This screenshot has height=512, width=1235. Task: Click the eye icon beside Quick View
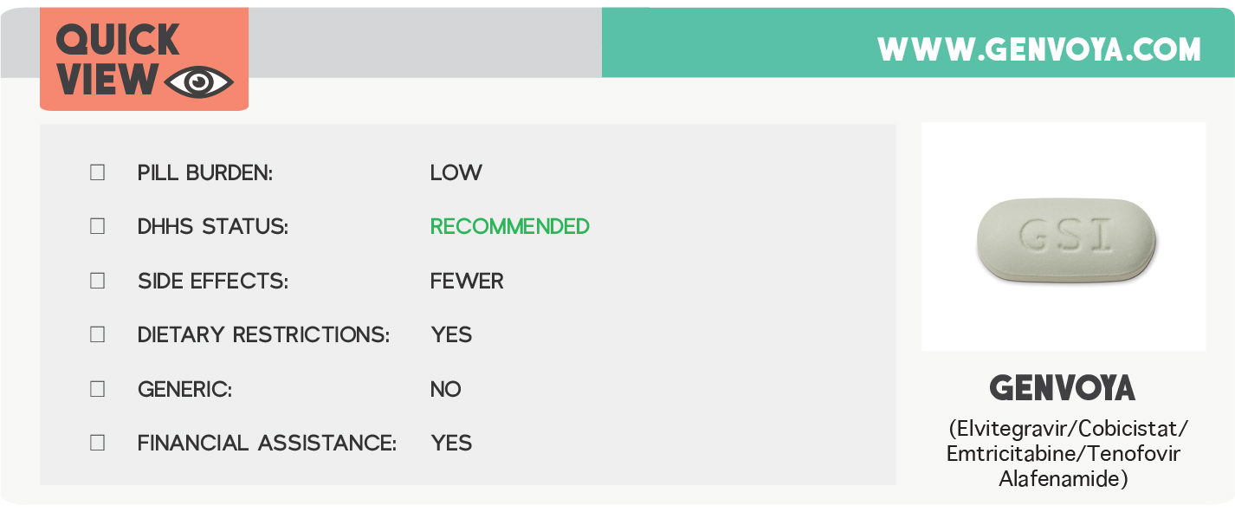198,82
